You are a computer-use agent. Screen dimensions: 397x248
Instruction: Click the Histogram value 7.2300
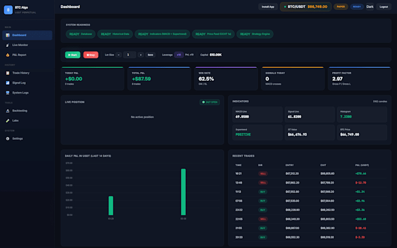tap(346, 116)
